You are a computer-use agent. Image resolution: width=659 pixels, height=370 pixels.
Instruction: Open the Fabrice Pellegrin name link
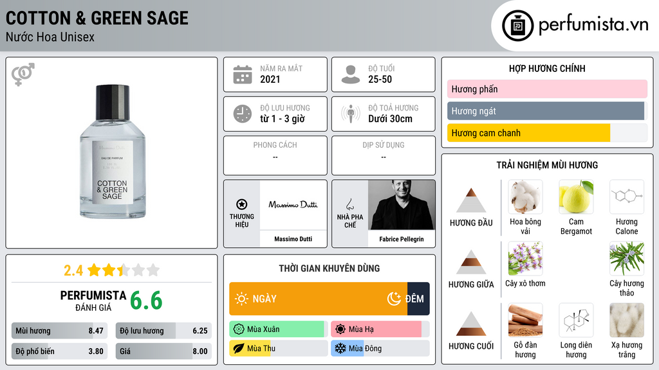(x=402, y=239)
